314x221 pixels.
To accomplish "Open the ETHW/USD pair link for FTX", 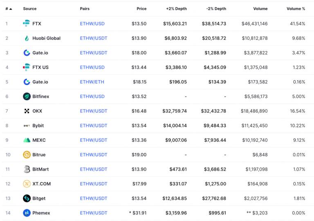I will coord(92,24).
